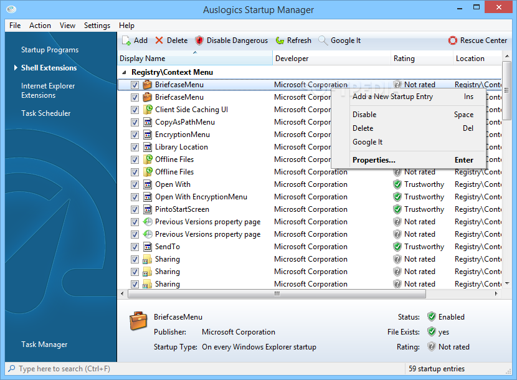The width and height of the screenshot is (517, 380).
Task: Click the Rescue Center lifebuoy icon
Action: point(453,40)
